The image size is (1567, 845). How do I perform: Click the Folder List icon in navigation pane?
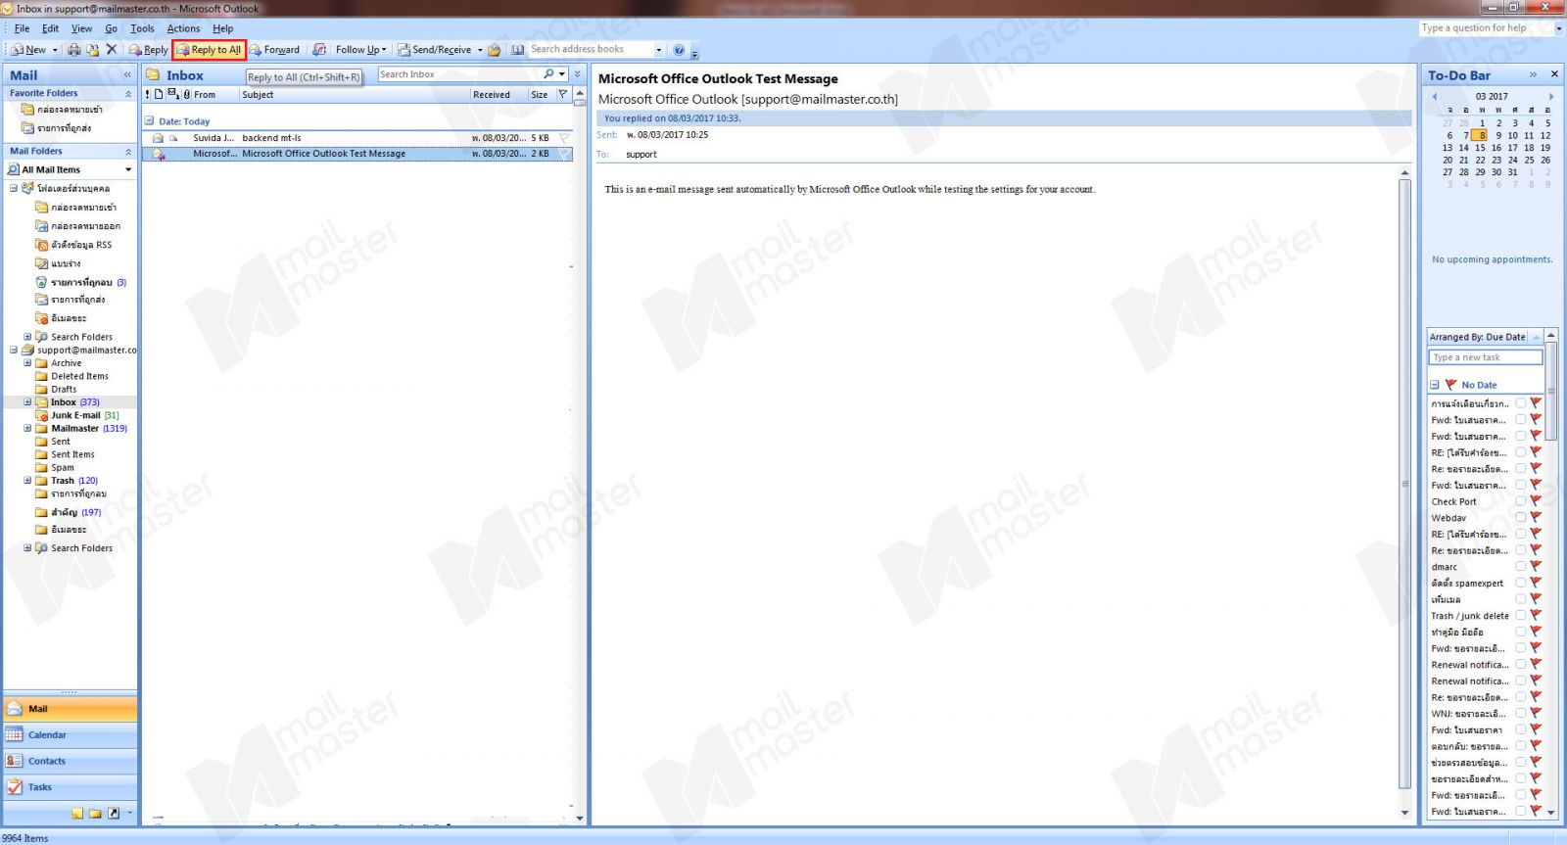pos(95,814)
